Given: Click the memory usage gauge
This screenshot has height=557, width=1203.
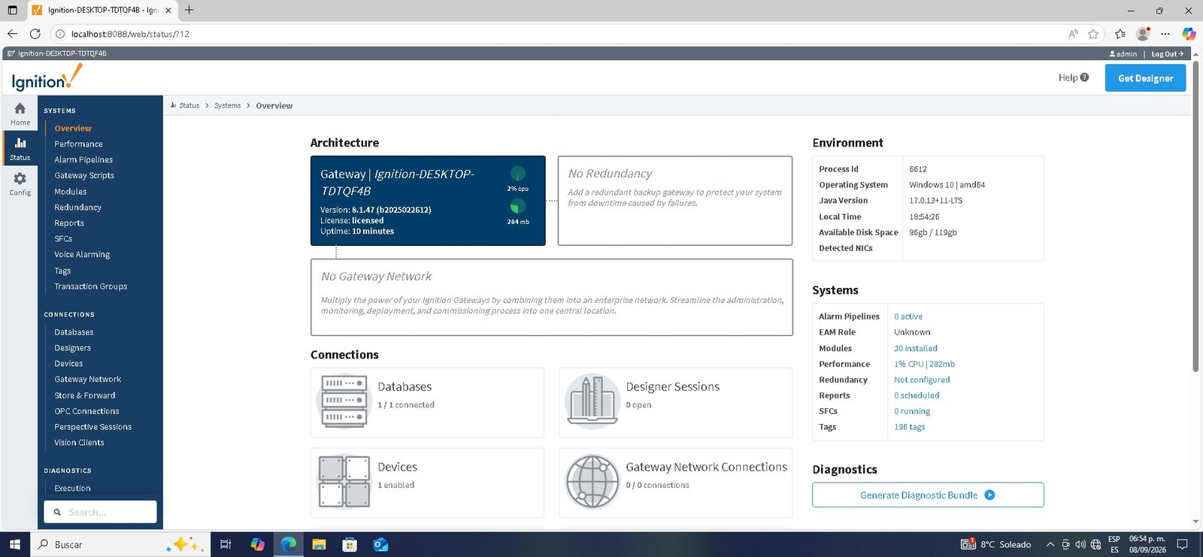Looking at the screenshot, I should coord(518,207).
